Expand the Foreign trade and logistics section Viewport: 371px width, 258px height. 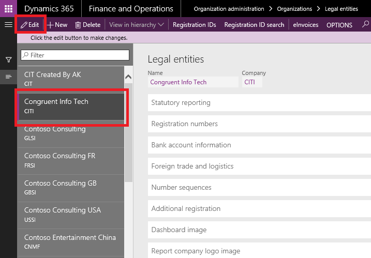[259, 166]
